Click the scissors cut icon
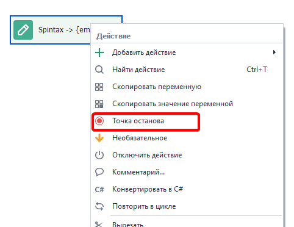This screenshot has width=294, height=227. click(x=99, y=224)
